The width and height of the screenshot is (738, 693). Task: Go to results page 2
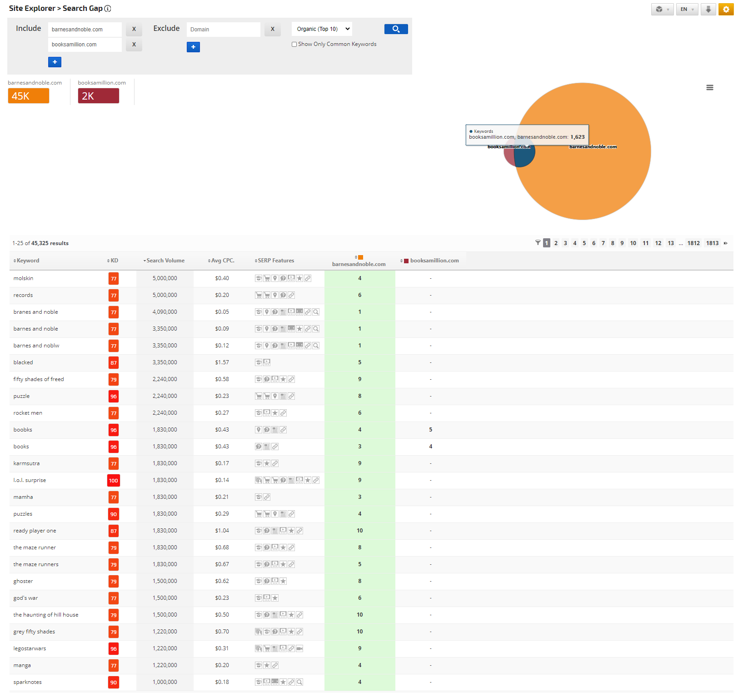pos(556,243)
